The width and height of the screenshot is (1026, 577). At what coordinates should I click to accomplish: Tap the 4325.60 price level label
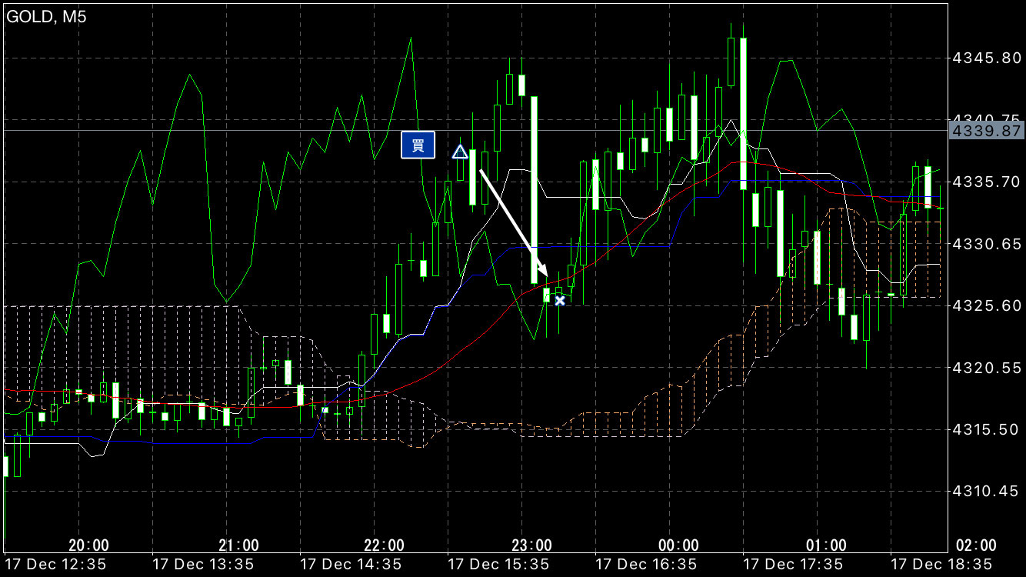tap(988, 305)
